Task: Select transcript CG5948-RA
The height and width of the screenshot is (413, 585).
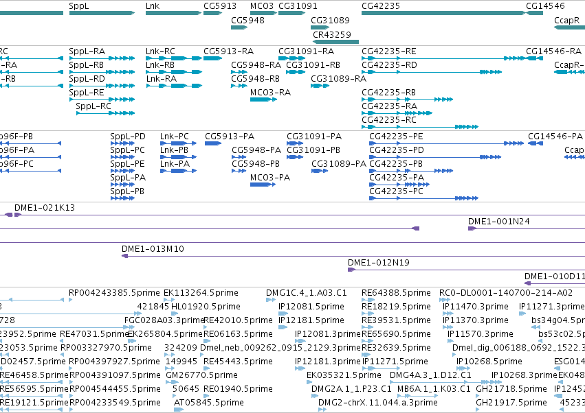Action: pyautogui.click(x=256, y=65)
